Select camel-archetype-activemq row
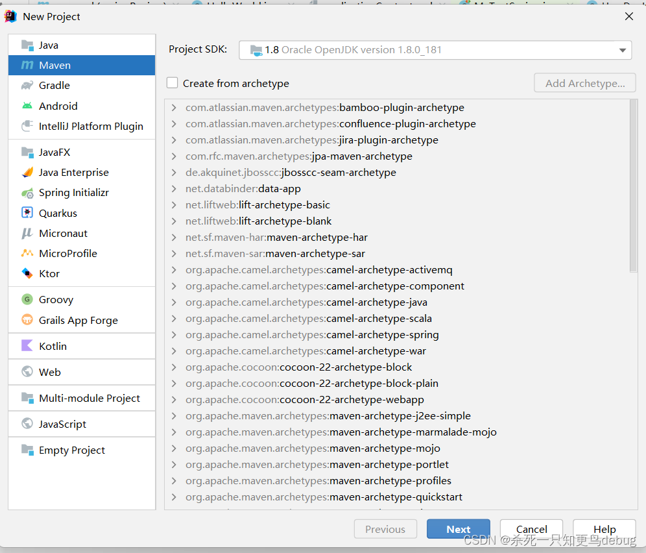This screenshot has height=553, width=646. tap(397, 270)
